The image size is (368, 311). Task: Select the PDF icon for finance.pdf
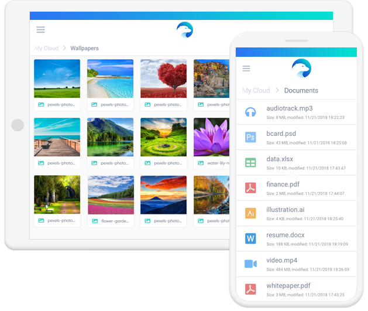[250, 188]
